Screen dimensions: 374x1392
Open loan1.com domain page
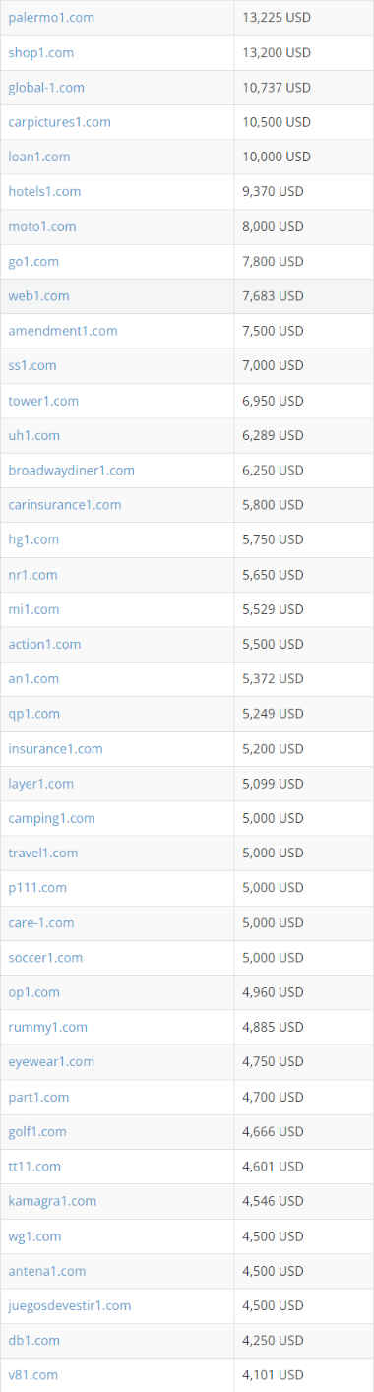click(x=39, y=157)
